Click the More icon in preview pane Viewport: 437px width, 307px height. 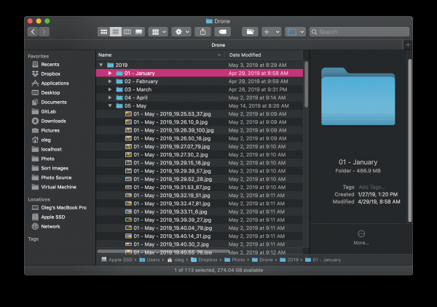(361, 233)
